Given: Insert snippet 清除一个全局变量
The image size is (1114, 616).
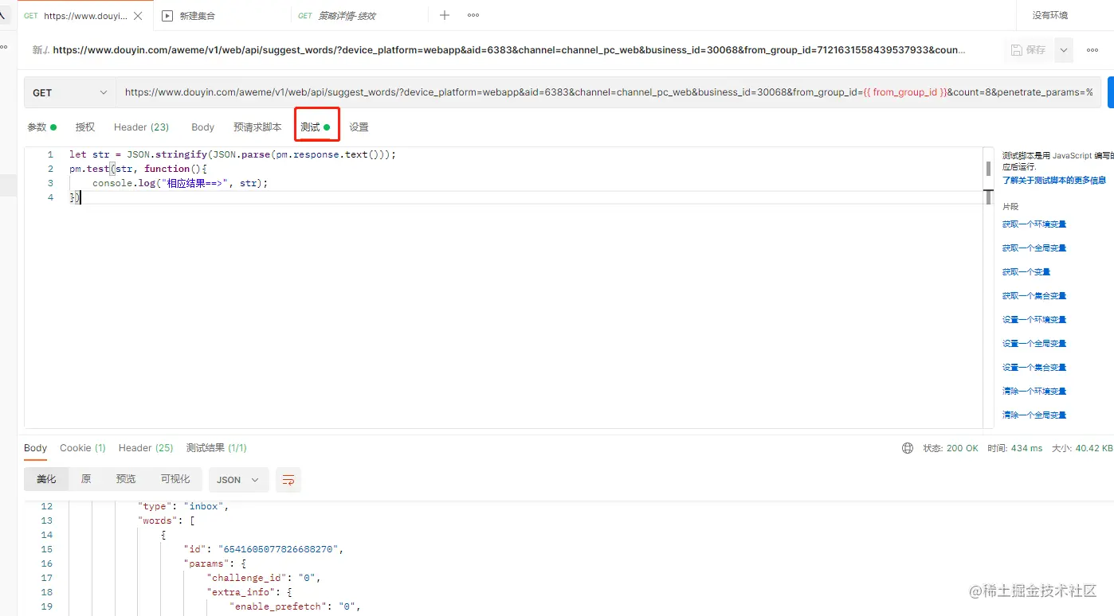Looking at the screenshot, I should [1034, 415].
